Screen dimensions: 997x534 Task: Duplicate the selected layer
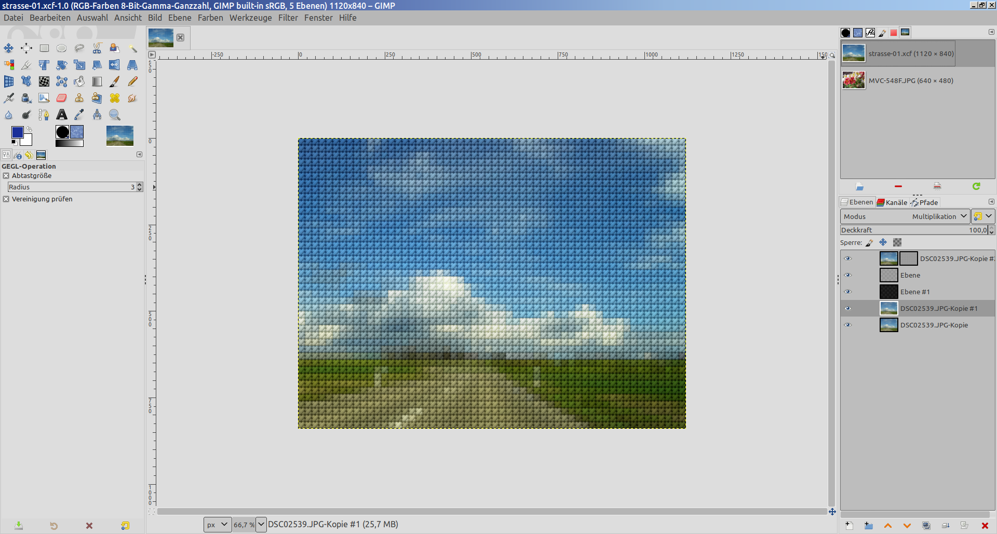[926, 526]
